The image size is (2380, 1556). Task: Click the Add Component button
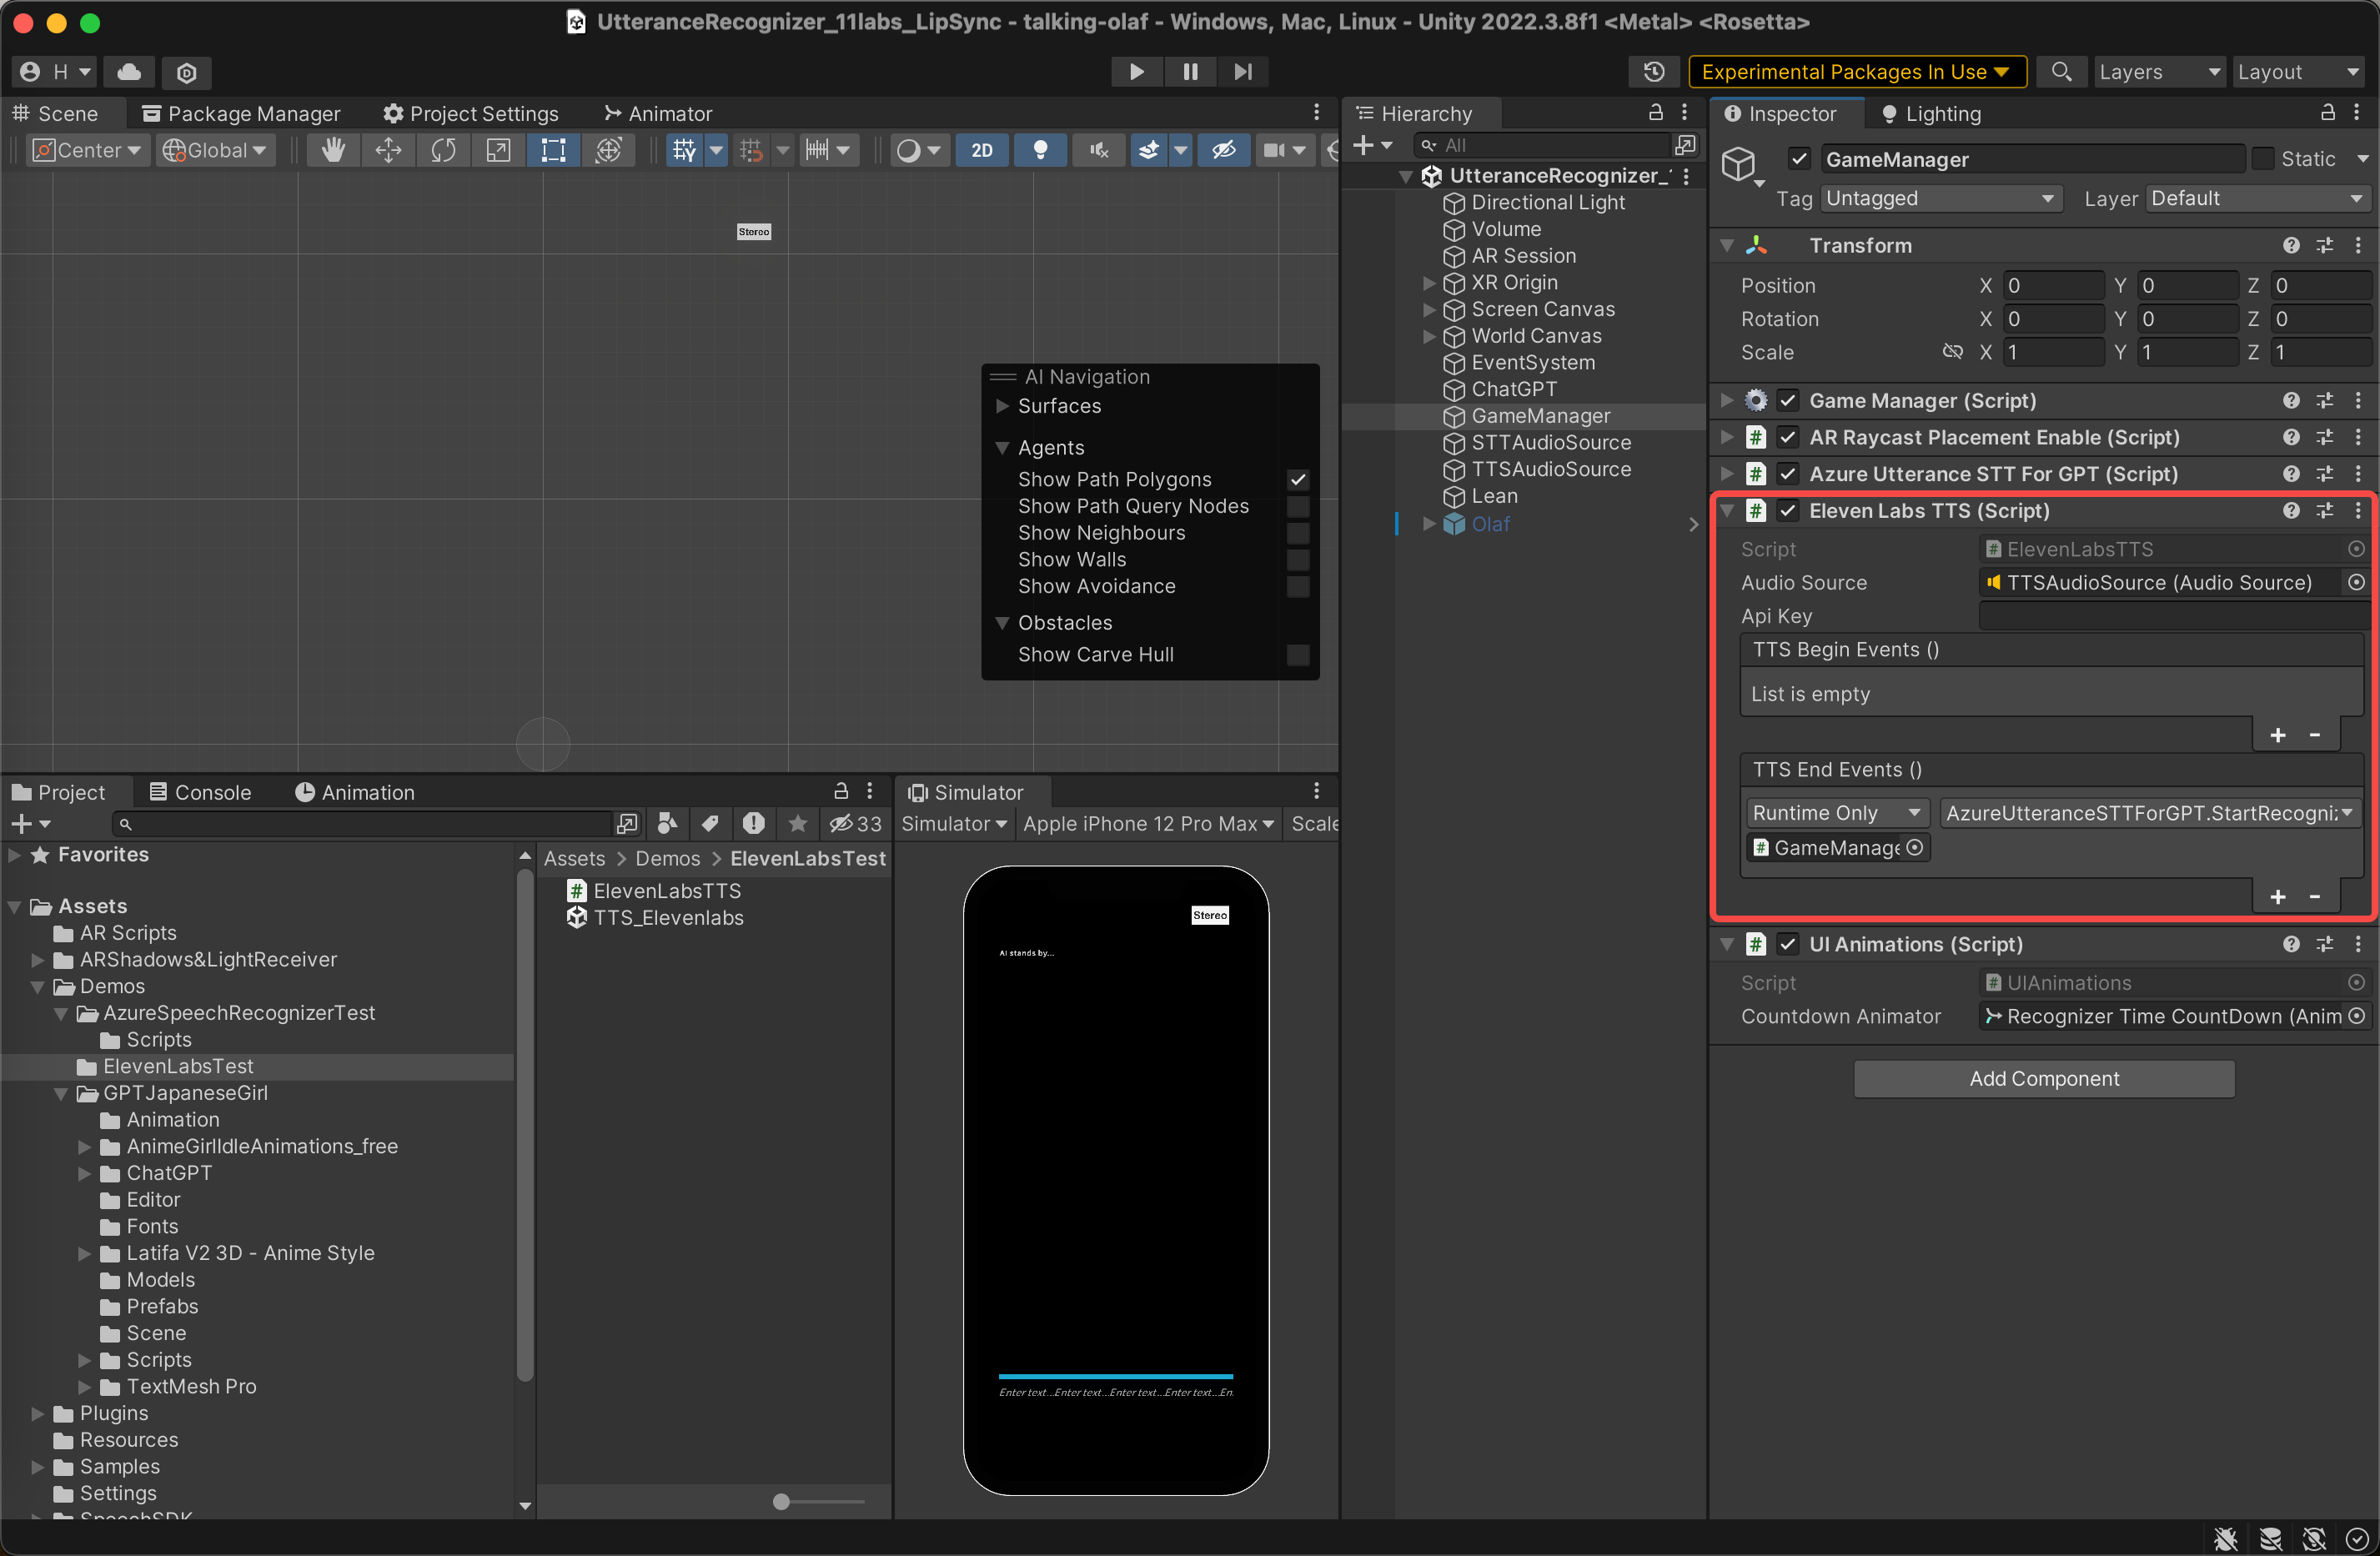click(x=2043, y=1078)
